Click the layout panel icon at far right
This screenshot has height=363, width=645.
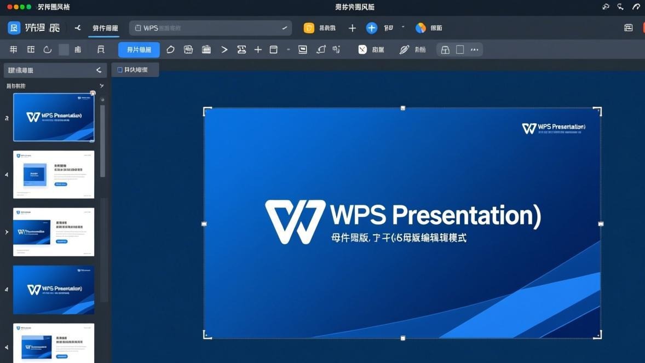pyautogui.click(x=628, y=27)
